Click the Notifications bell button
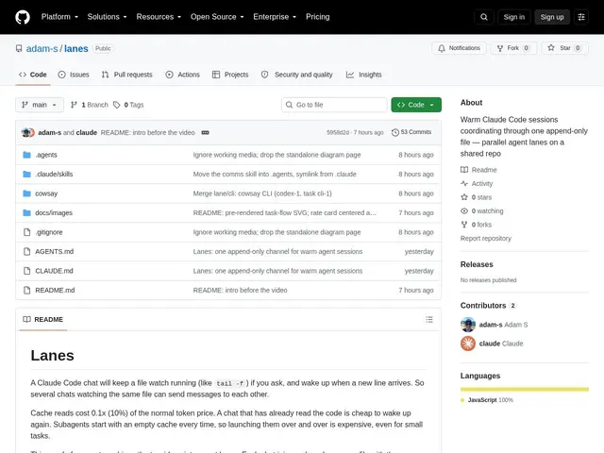This screenshot has height=453, width=604. click(460, 48)
